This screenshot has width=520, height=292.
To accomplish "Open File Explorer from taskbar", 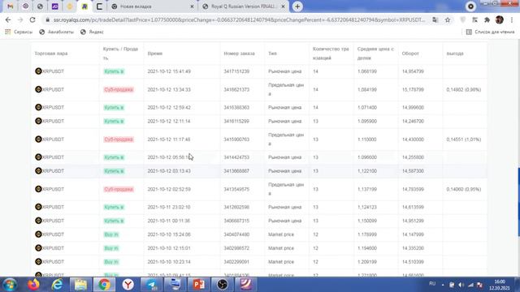I will [x=80, y=285].
